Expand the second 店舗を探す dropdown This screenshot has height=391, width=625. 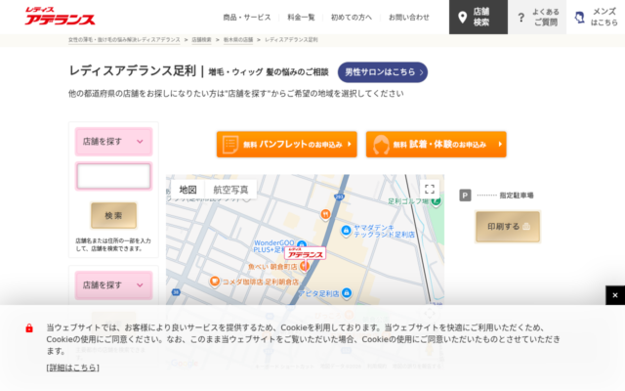pyautogui.click(x=113, y=284)
